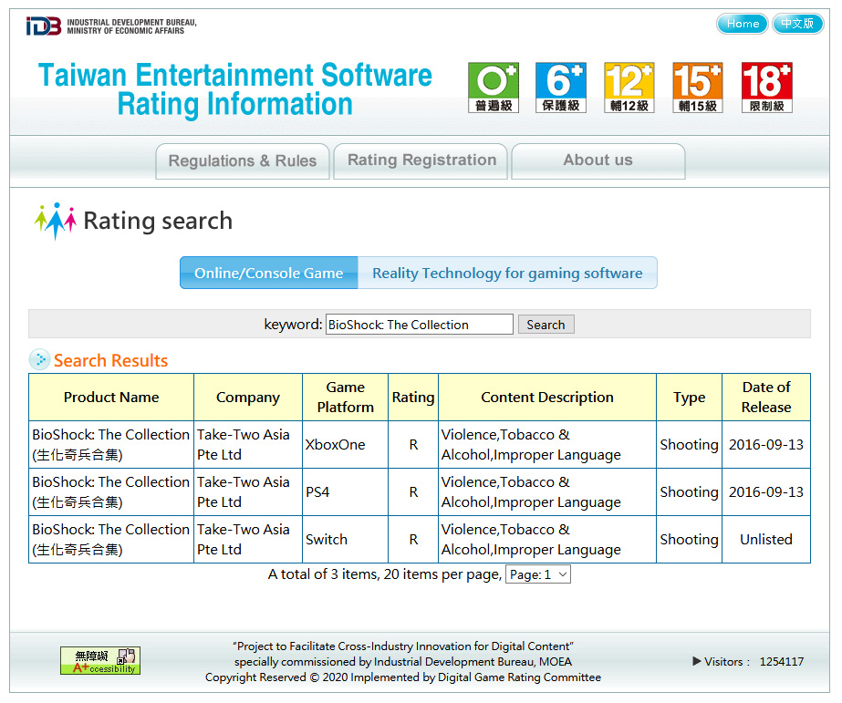The width and height of the screenshot is (842, 703).
Task: Click the blue 6+ protected rating icon
Action: point(560,88)
